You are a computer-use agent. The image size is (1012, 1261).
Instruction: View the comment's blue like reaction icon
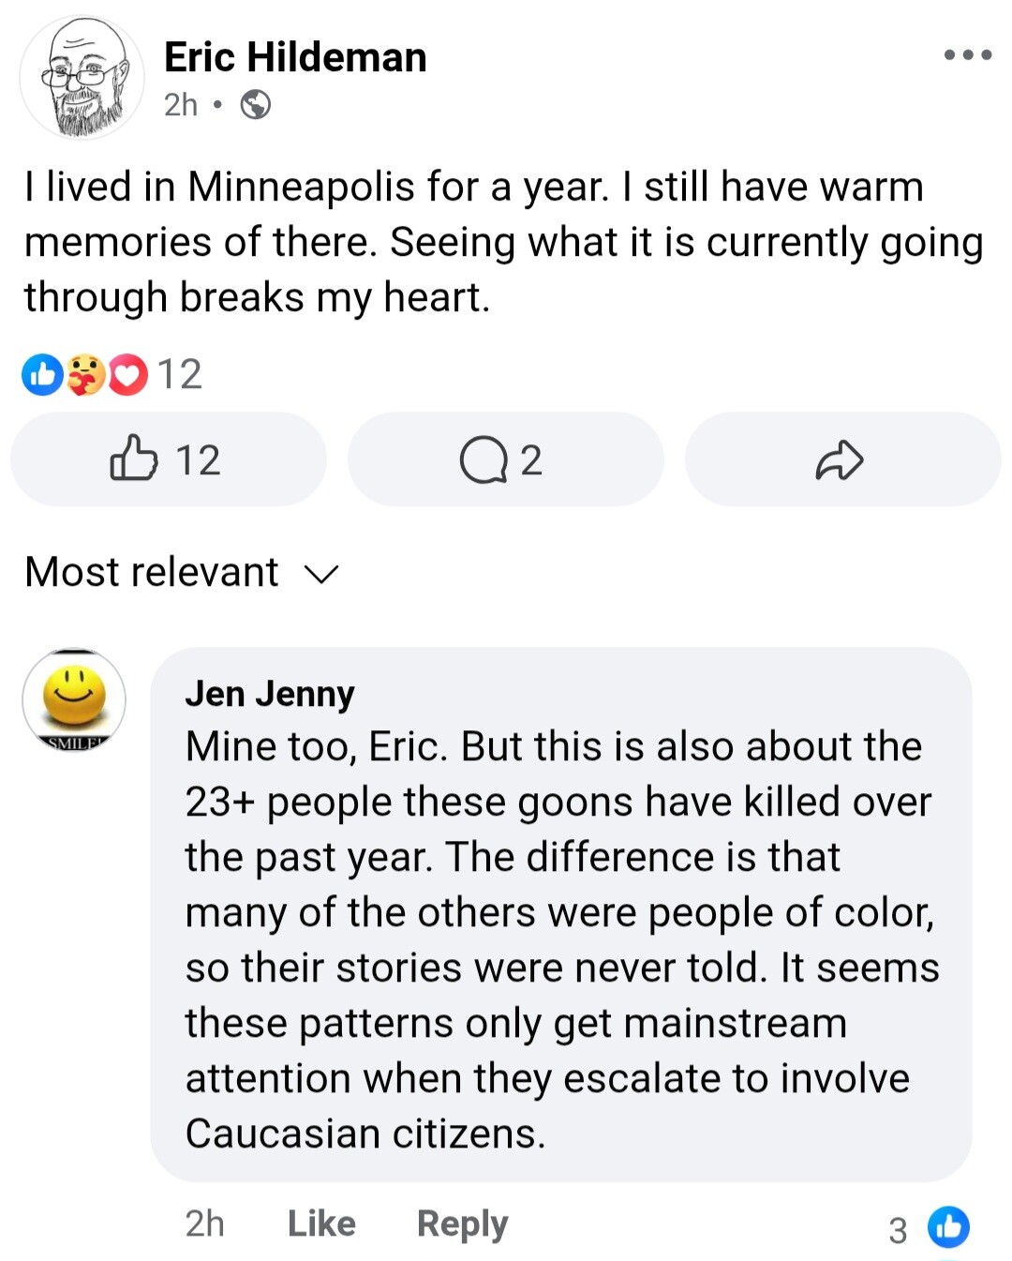[x=948, y=1227]
